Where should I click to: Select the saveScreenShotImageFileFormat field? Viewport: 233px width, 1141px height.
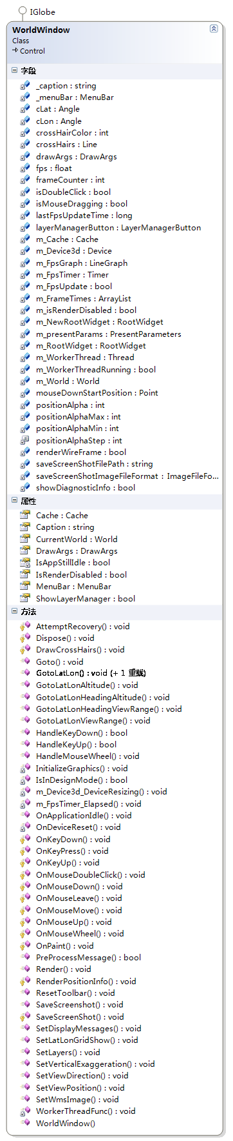coord(127,476)
